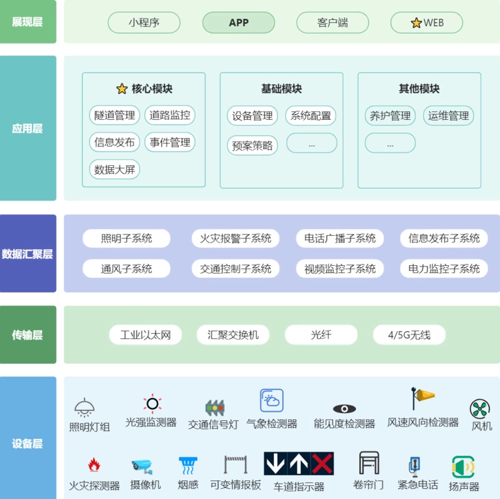Click the traffic signal light icon

click(215, 407)
